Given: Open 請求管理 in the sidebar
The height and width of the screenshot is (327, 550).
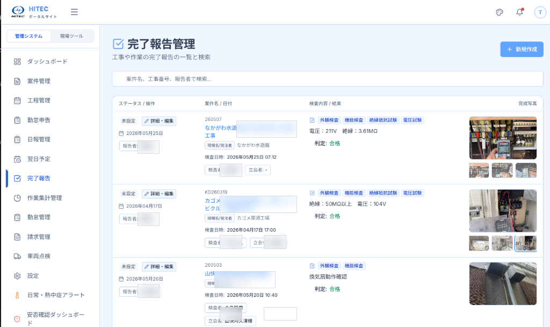Looking at the screenshot, I should (39, 237).
